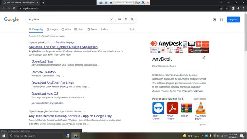Stop loading the page
Viewport: 247px width, 139px height.
[x=14, y=8]
